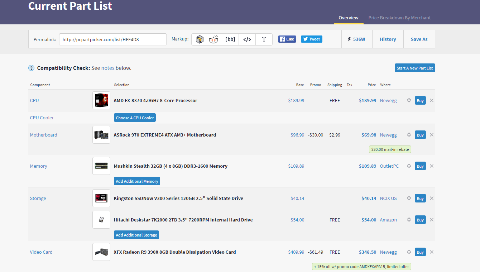Open the CPU Cooler component link

click(x=42, y=118)
